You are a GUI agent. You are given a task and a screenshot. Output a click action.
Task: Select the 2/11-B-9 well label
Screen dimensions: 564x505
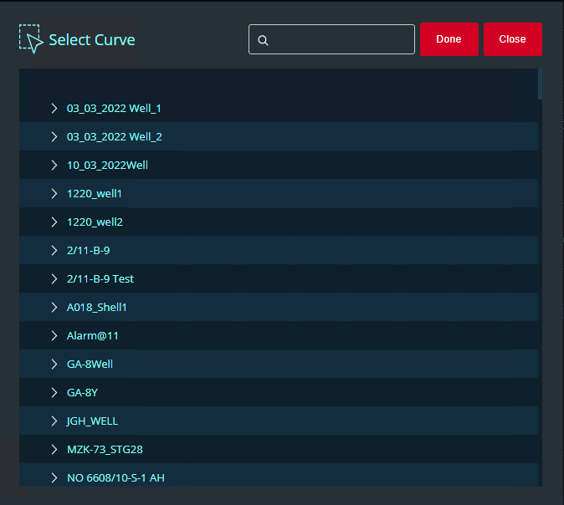88,251
